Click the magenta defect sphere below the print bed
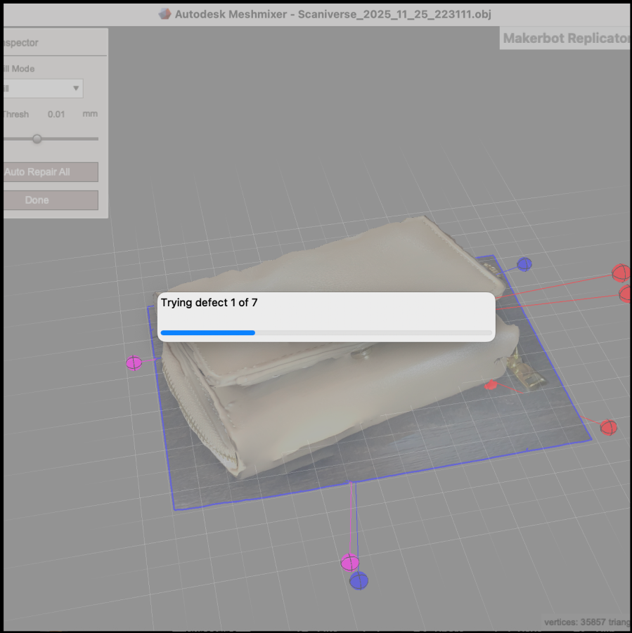Screen dimensions: 632x633 (x=349, y=562)
